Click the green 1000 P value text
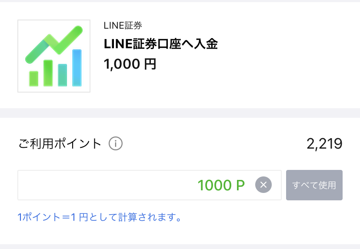Screen dimensions: 360x249 pos(221,185)
